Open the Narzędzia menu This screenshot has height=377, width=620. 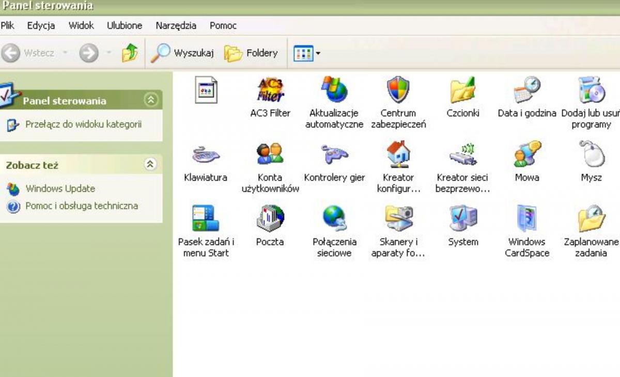pyautogui.click(x=176, y=25)
